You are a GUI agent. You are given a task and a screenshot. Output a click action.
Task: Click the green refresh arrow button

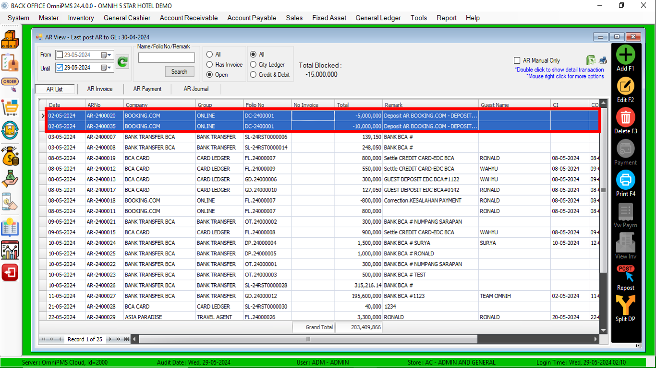point(122,61)
